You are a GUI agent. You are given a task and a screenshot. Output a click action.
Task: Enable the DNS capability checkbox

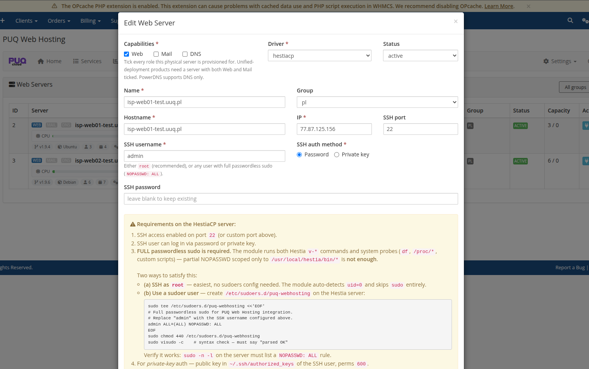coord(185,54)
